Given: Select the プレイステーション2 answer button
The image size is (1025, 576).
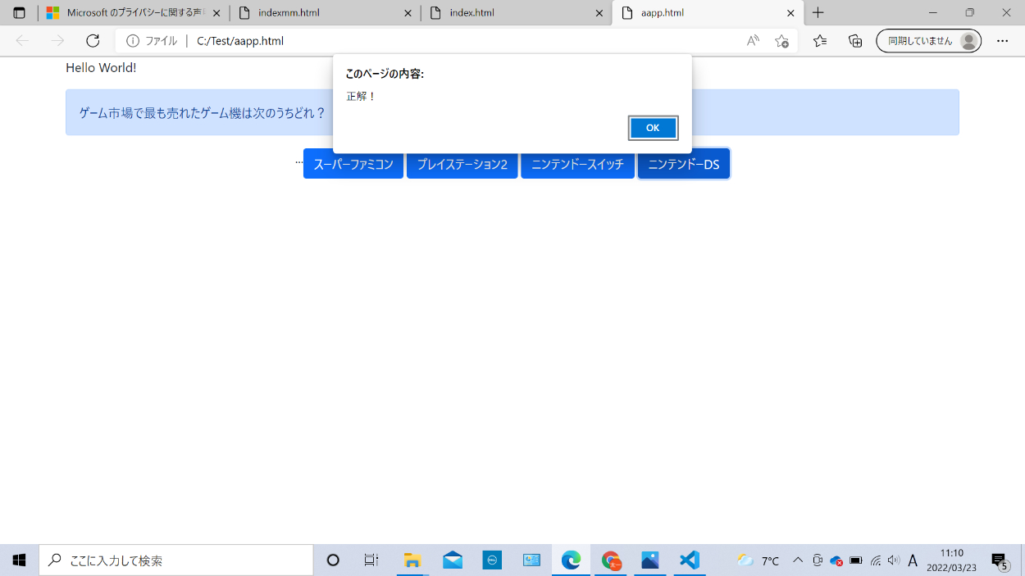Looking at the screenshot, I should tap(462, 164).
